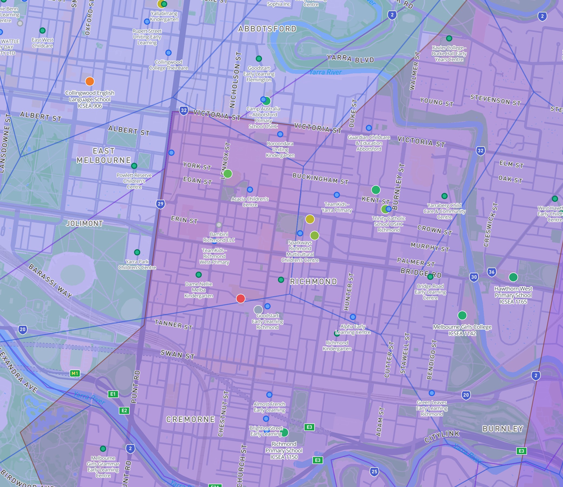
Task: Select the route 29 shield on Punt Rd
Action: coord(161,204)
